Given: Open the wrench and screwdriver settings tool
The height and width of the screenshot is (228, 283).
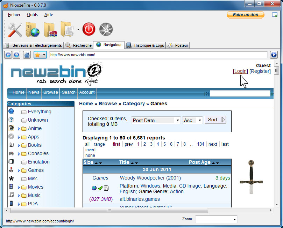Looking at the screenshot, I should pos(15,30).
